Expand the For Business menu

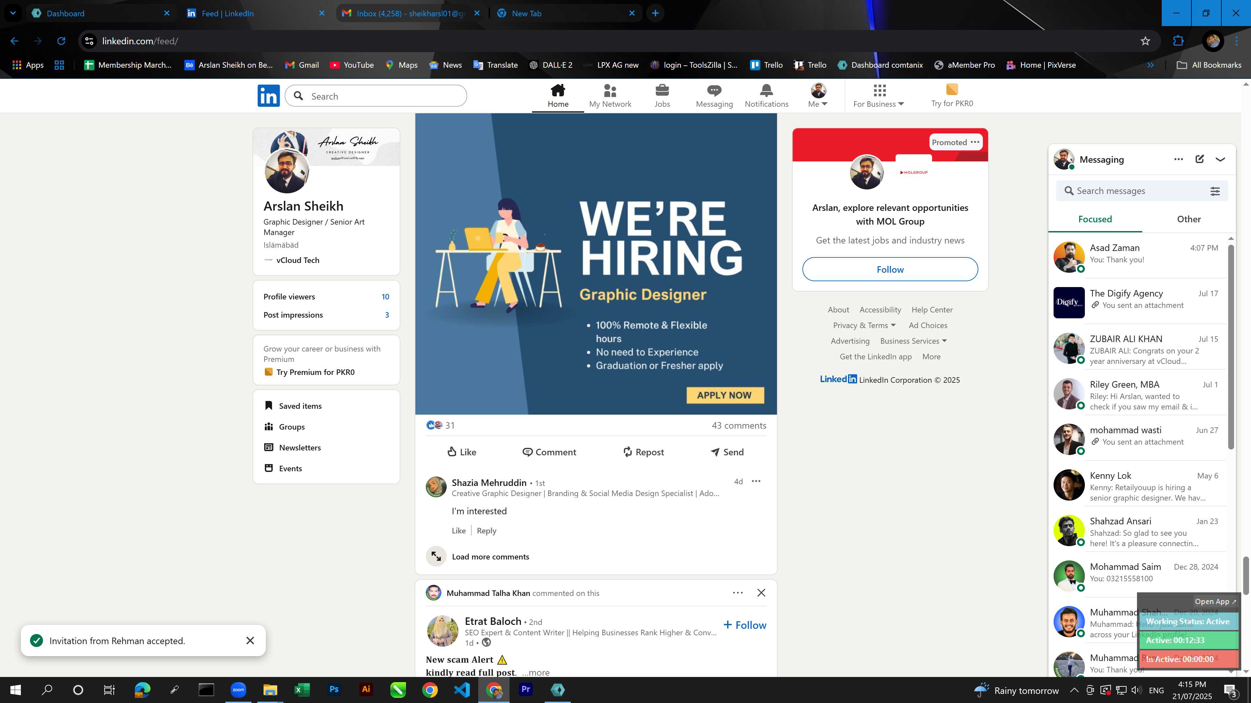click(x=879, y=96)
